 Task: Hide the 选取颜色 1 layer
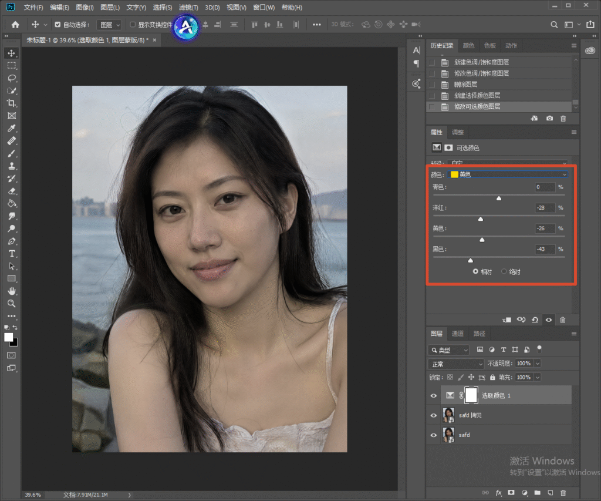(434, 396)
